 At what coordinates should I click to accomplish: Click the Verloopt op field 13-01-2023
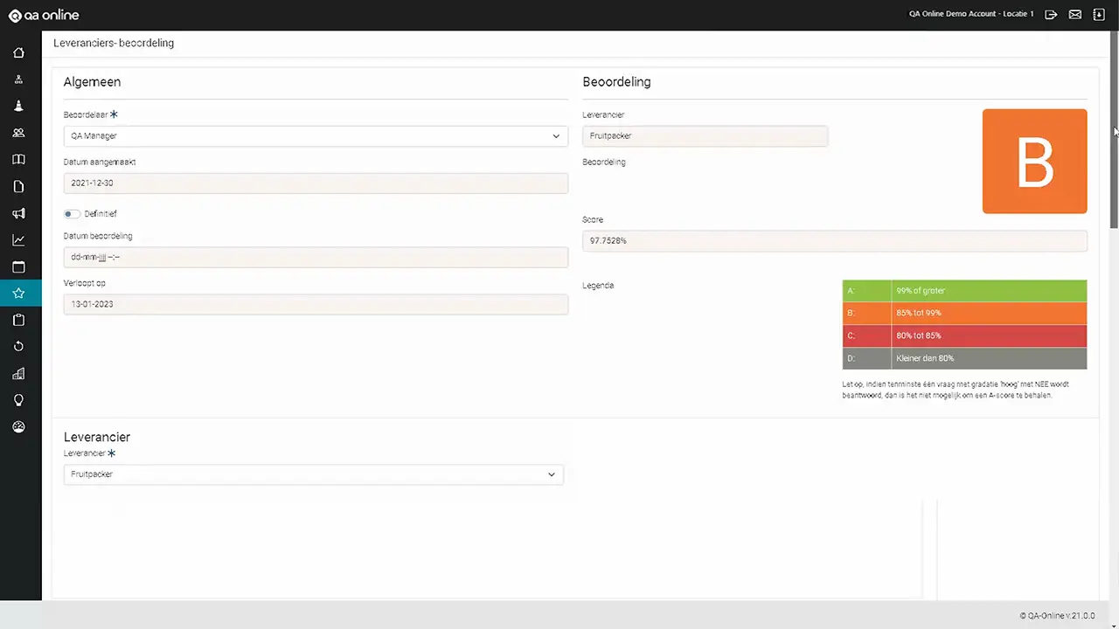tap(316, 304)
